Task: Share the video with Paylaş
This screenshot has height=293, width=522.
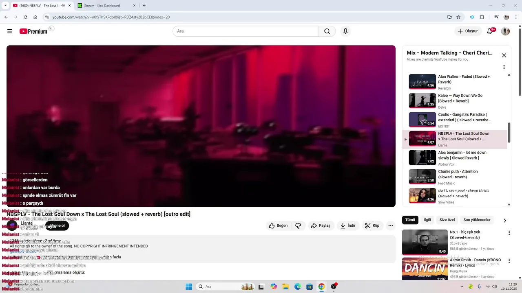Action: click(321, 225)
